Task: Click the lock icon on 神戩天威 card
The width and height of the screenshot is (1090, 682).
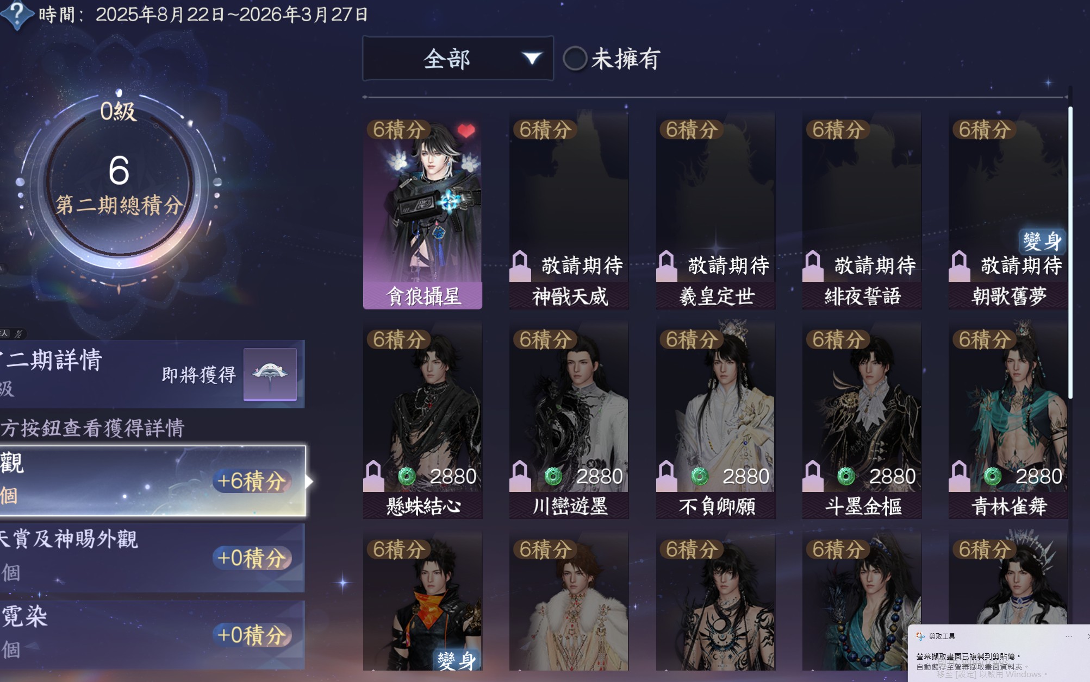Action: (x=520, y=266)
